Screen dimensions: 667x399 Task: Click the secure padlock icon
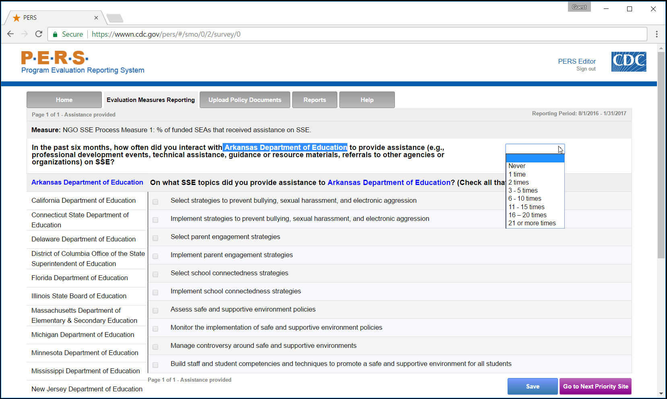[55, 35]
